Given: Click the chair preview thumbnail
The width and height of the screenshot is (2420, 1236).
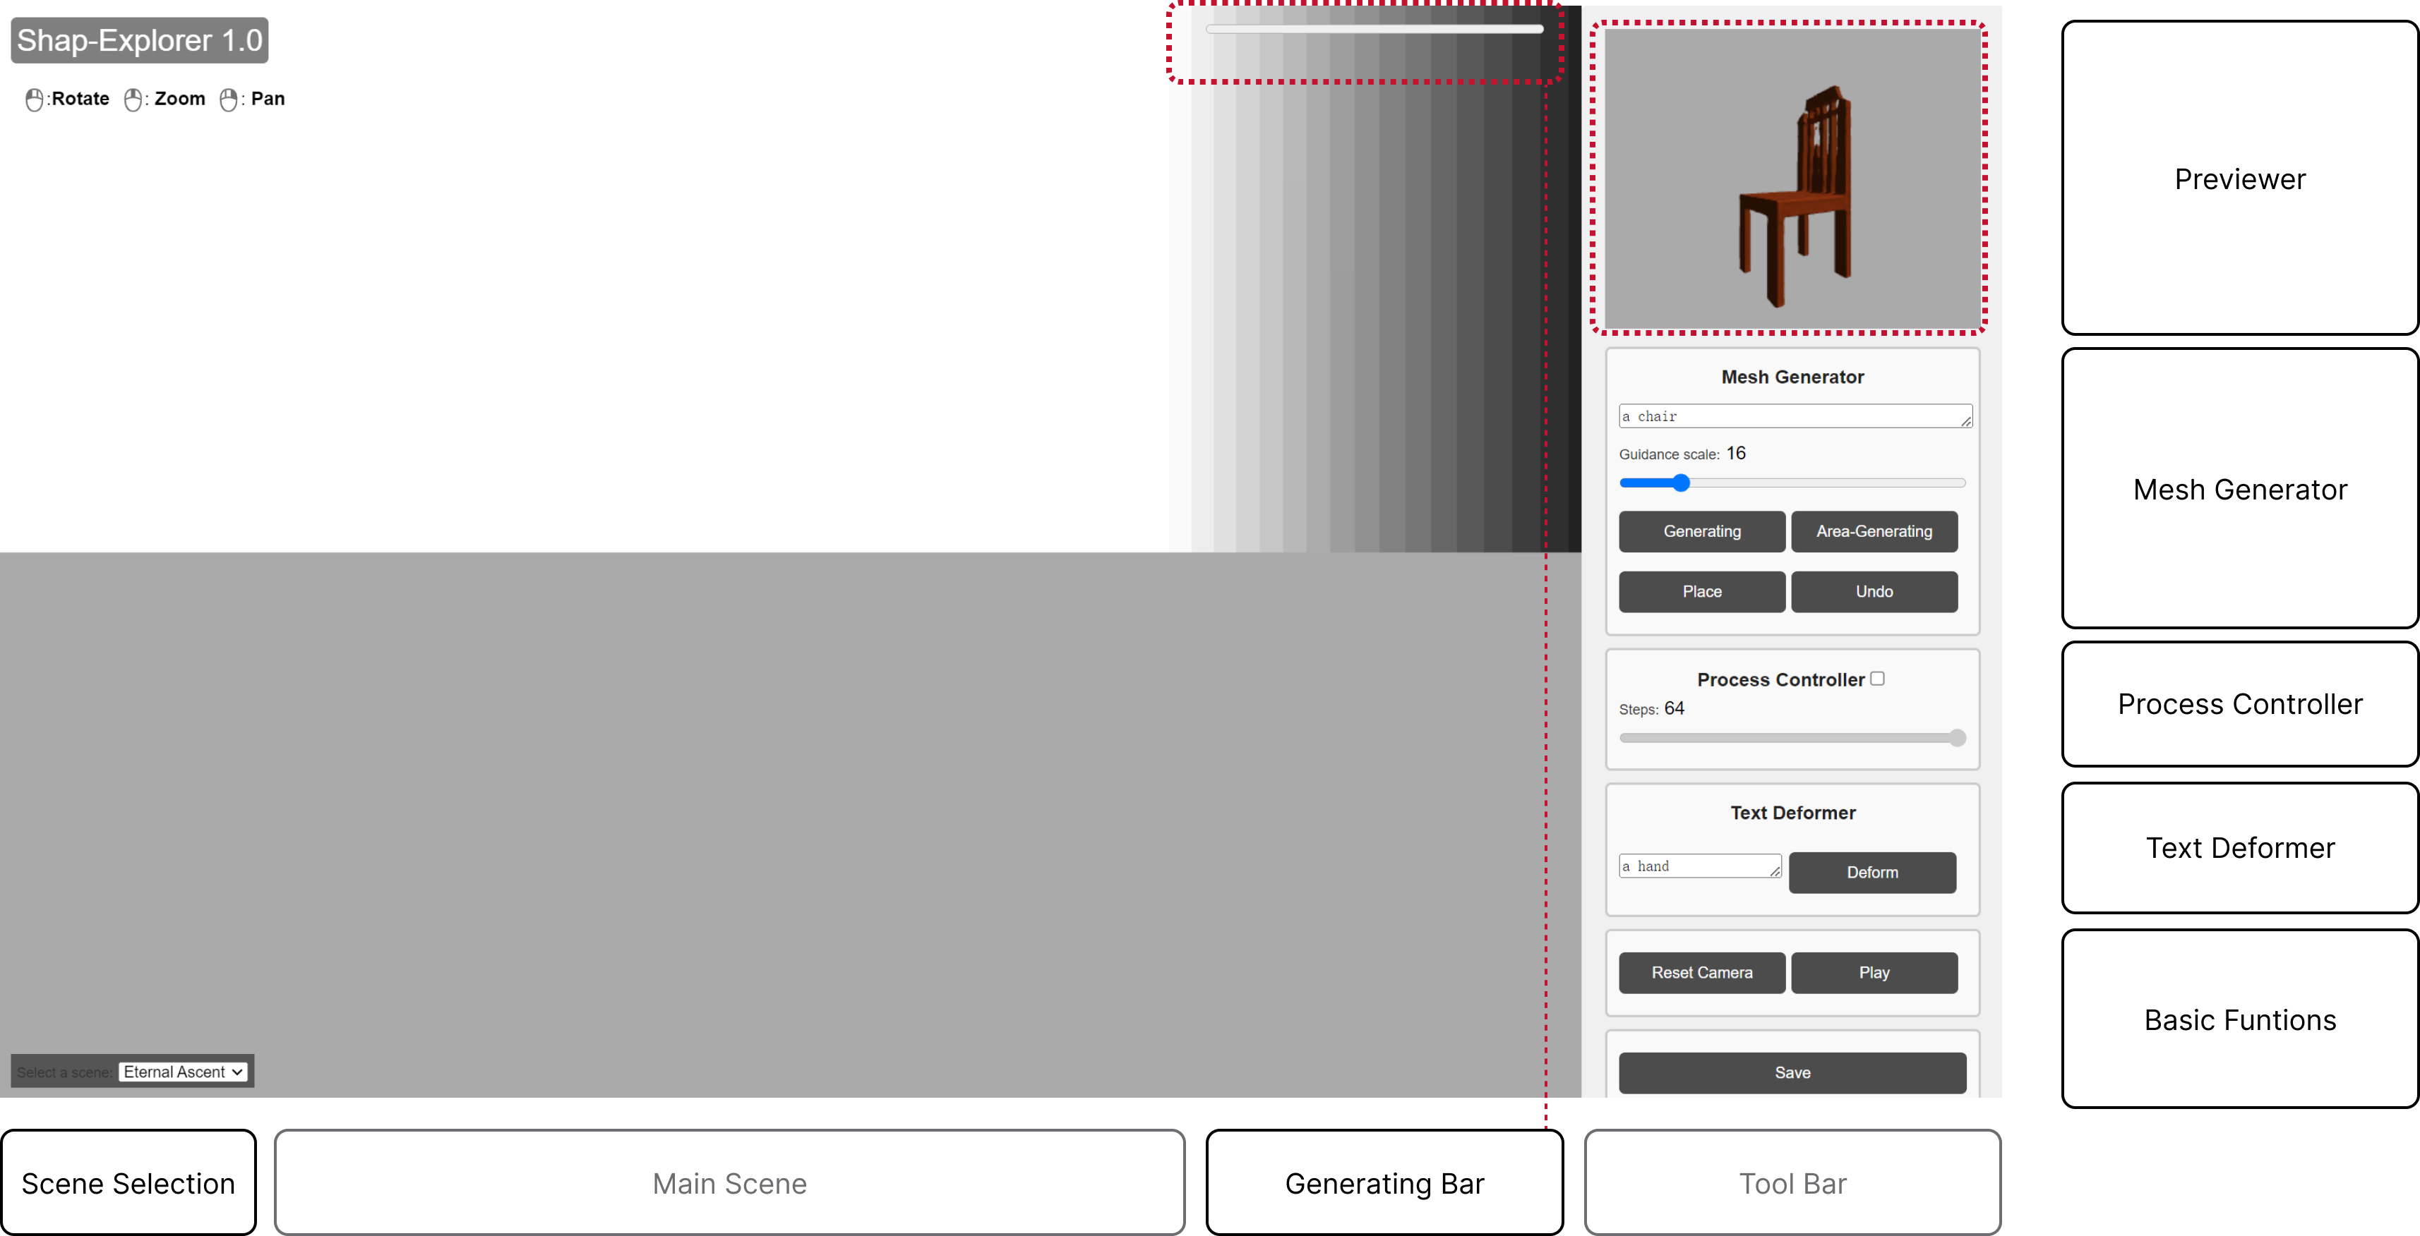Looking at the screenshot, I should pyautogui.click(x=1792, y=178).
